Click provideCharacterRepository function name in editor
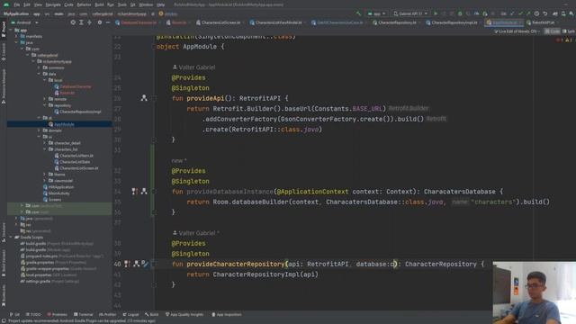This screenshot has height=324, width=576. coord(236,264)
